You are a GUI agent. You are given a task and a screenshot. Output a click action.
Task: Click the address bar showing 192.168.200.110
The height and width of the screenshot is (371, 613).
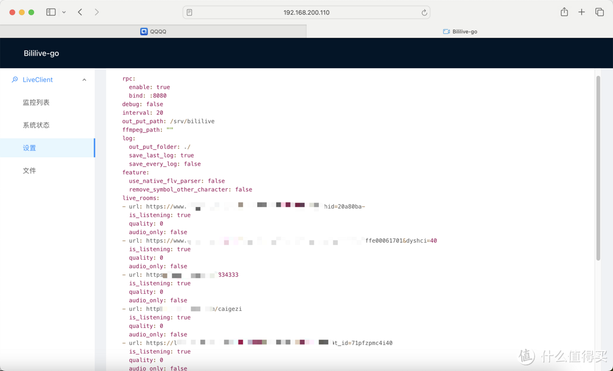click(306, 12)
